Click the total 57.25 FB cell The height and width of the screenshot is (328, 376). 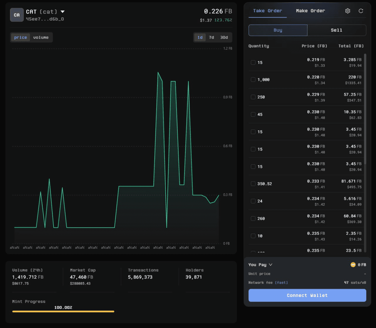(x=352, y=94)
